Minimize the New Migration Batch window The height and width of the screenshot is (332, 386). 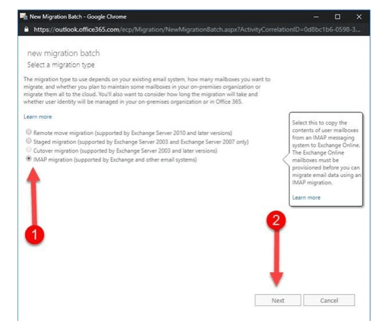coord(316,17)
